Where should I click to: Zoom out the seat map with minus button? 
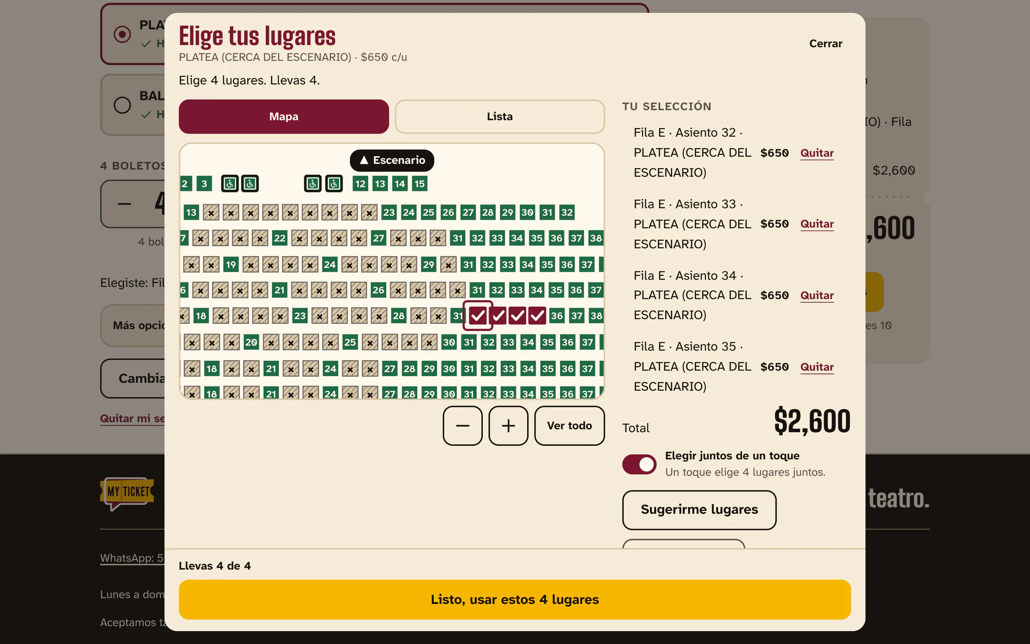(462, 425)
